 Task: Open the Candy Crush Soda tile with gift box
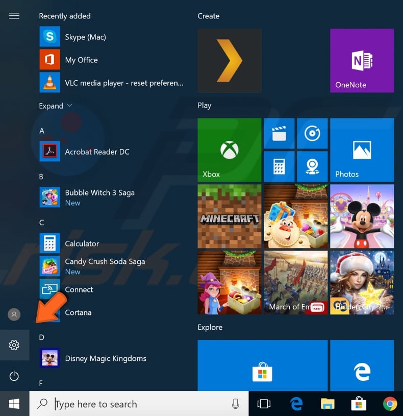pos(296,216)
